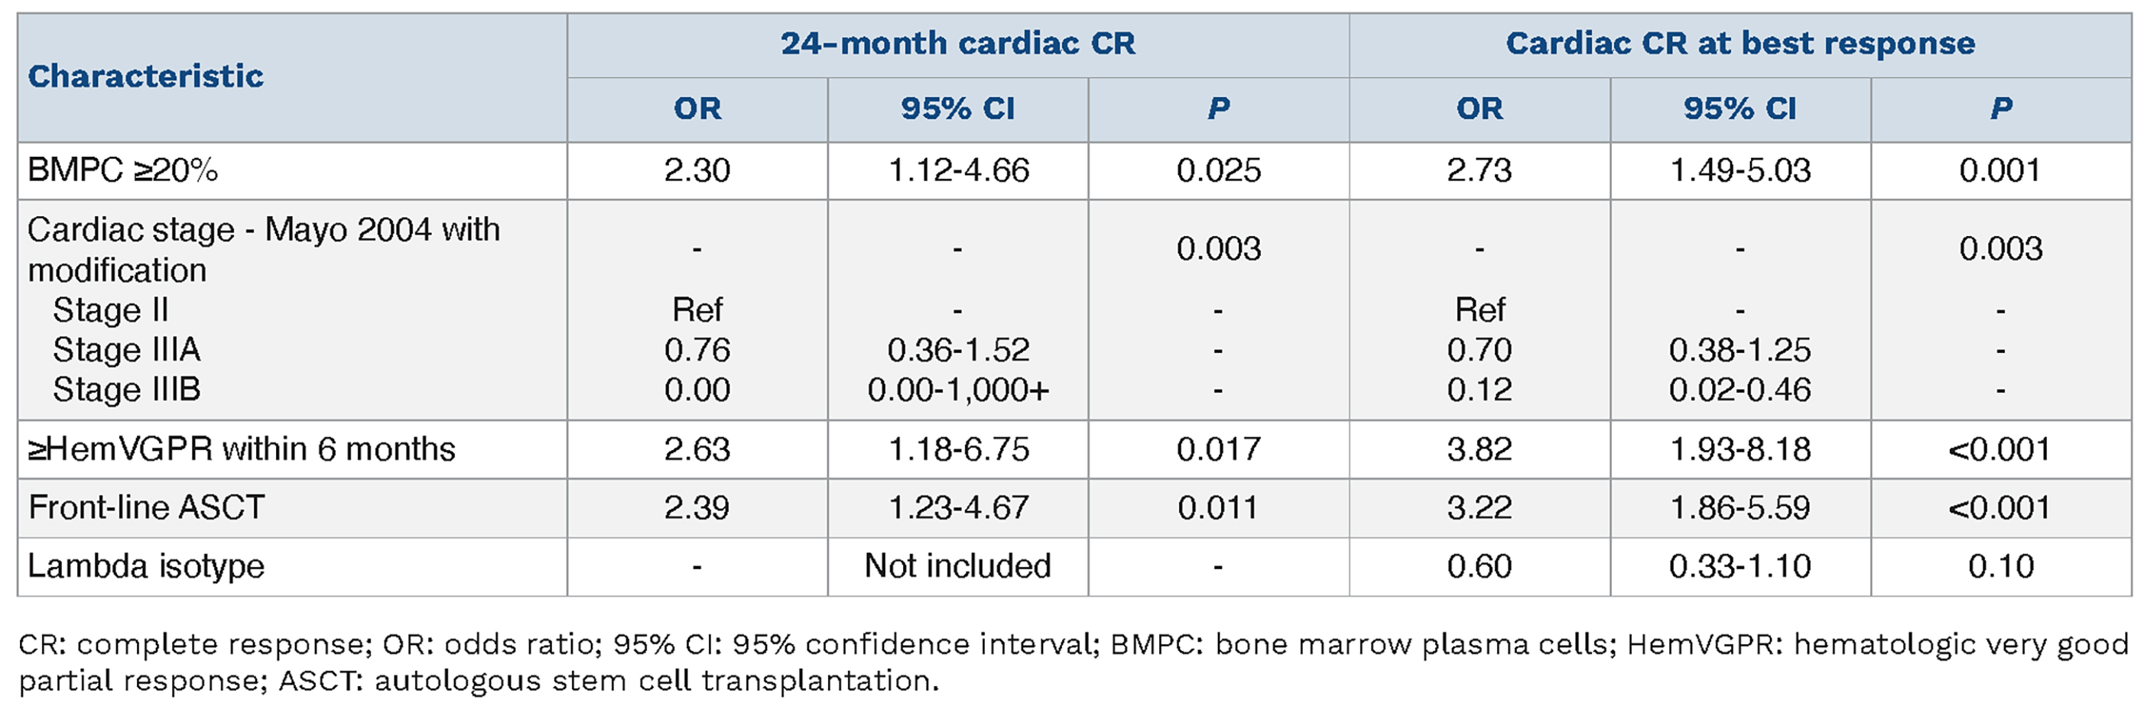This screenshot has height=706, width=2144.
Task: Click the confidence interval 1.12-4.66
Action: click(x=958, y=170)
